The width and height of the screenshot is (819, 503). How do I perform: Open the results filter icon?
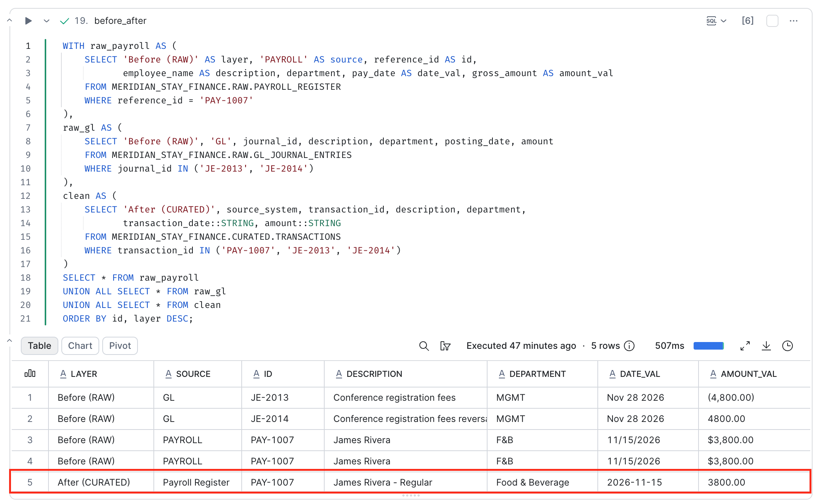445,346
